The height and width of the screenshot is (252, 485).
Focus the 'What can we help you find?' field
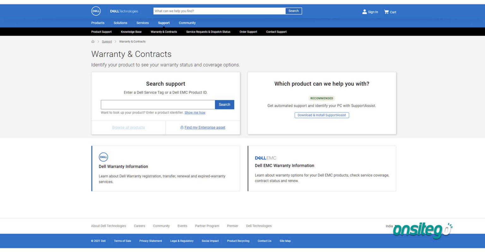(x=219, y=11)
